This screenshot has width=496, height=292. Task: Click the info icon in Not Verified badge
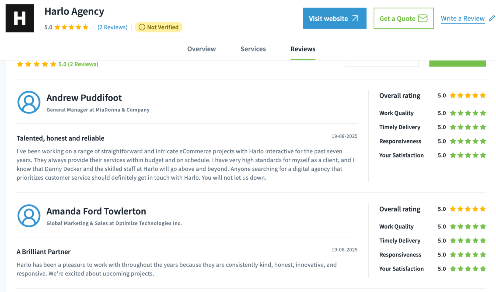(142, 27)
